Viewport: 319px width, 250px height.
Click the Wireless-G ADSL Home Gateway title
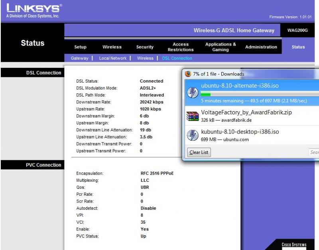click(234, 30)
